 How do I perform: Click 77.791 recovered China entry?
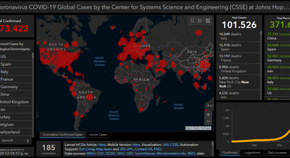277,36
